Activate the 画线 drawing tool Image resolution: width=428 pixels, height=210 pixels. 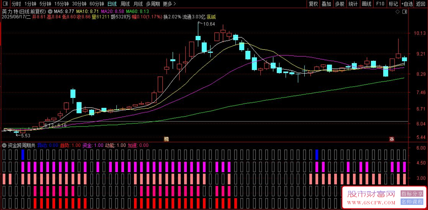(x=367, y=4)
